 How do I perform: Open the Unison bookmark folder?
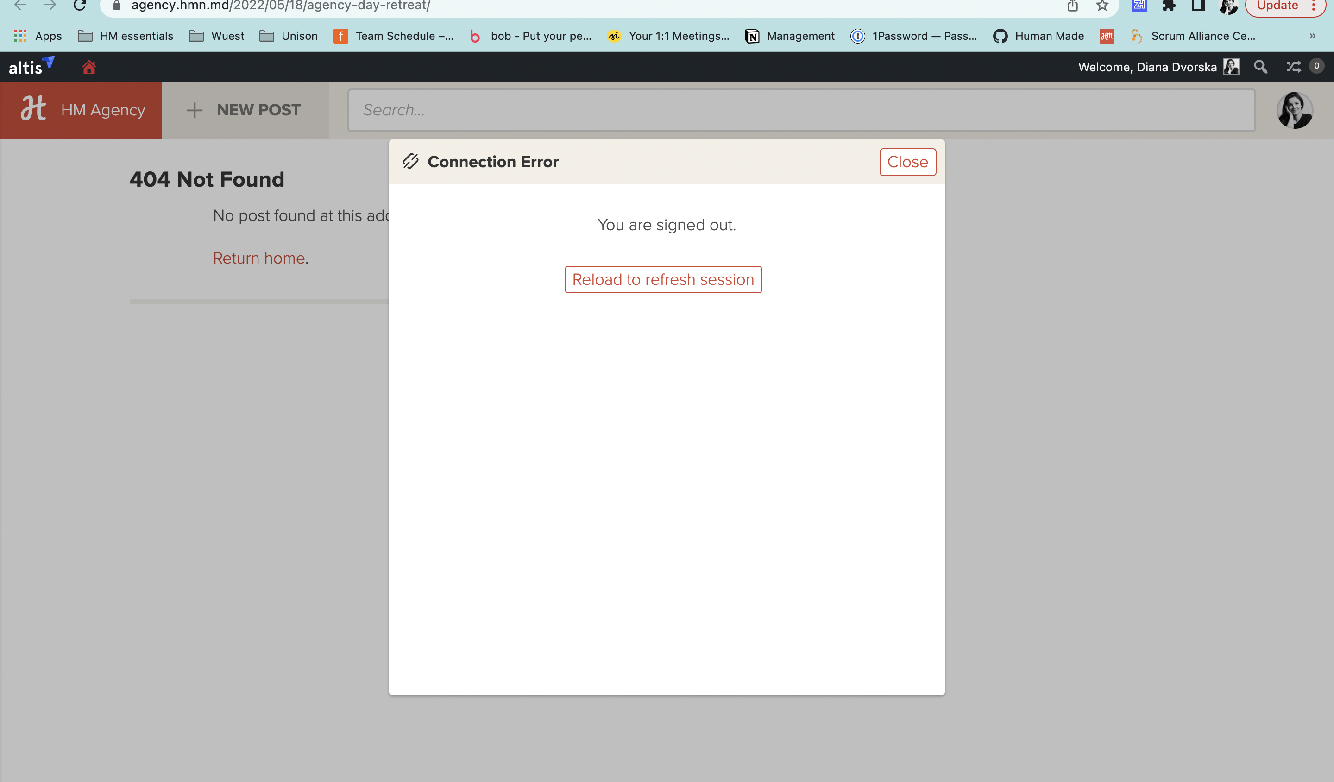coord(289,36)
